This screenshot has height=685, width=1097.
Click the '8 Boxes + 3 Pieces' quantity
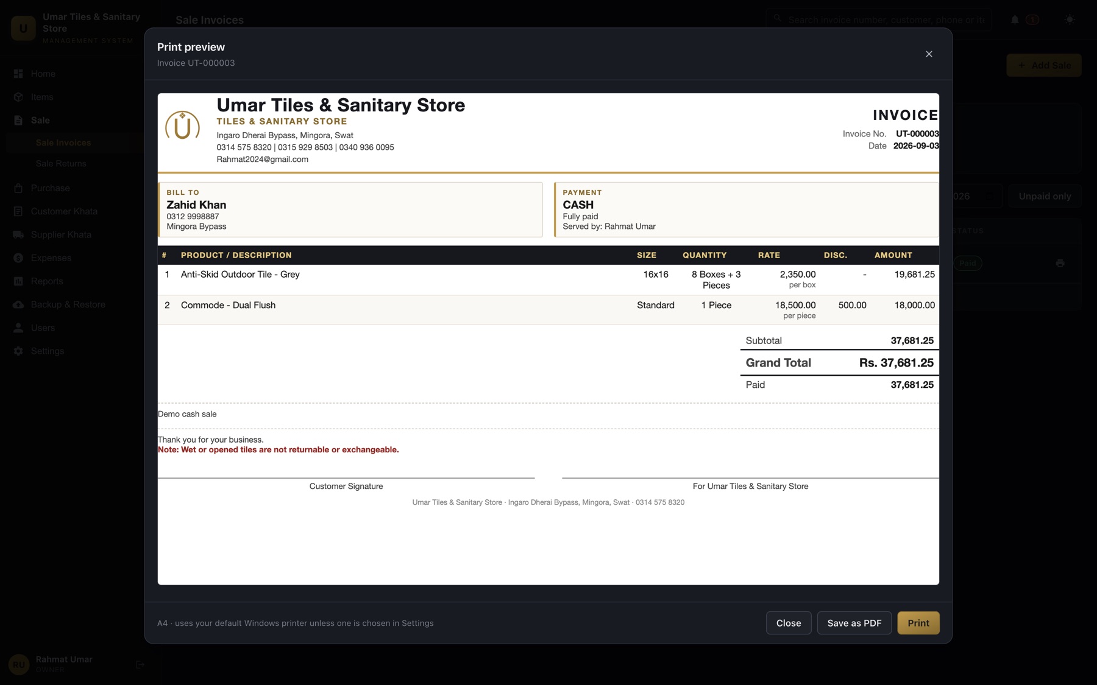pyautogui.click(x=716, y=280)
